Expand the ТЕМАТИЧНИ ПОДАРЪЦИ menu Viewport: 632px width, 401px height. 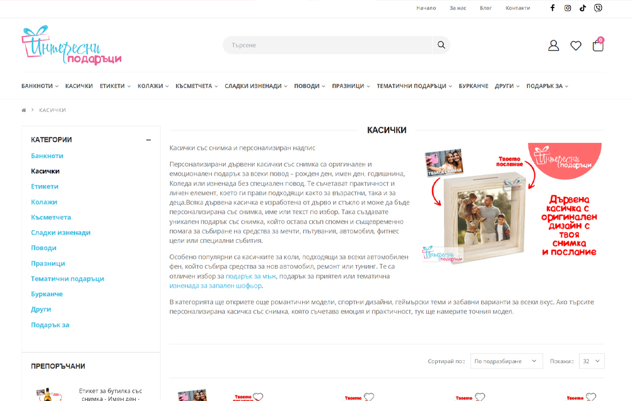(x=414, y=86)
